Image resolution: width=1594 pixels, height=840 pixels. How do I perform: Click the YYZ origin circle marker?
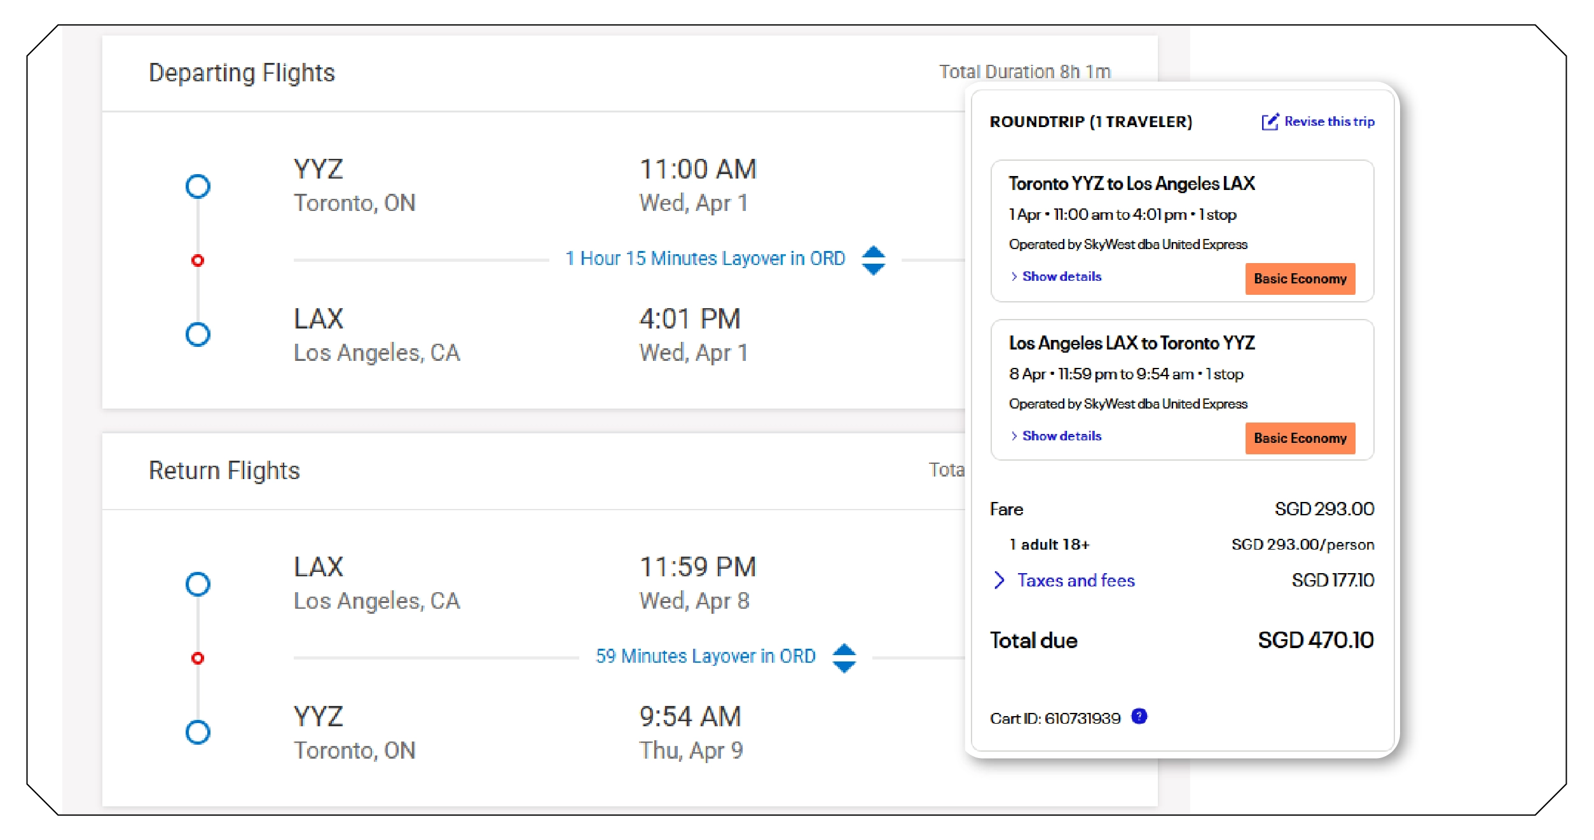pos(197,186)
